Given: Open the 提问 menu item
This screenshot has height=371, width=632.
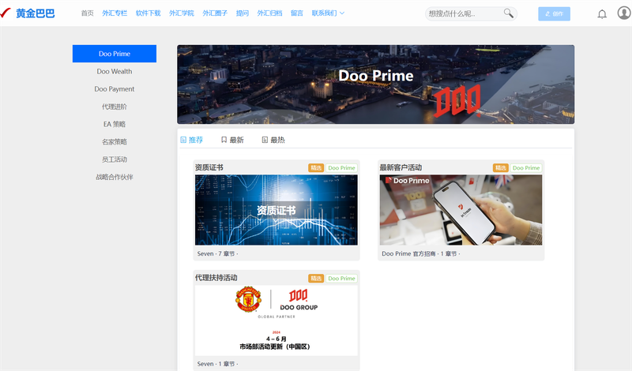Looking at the screenshot, I should point(243,13).
